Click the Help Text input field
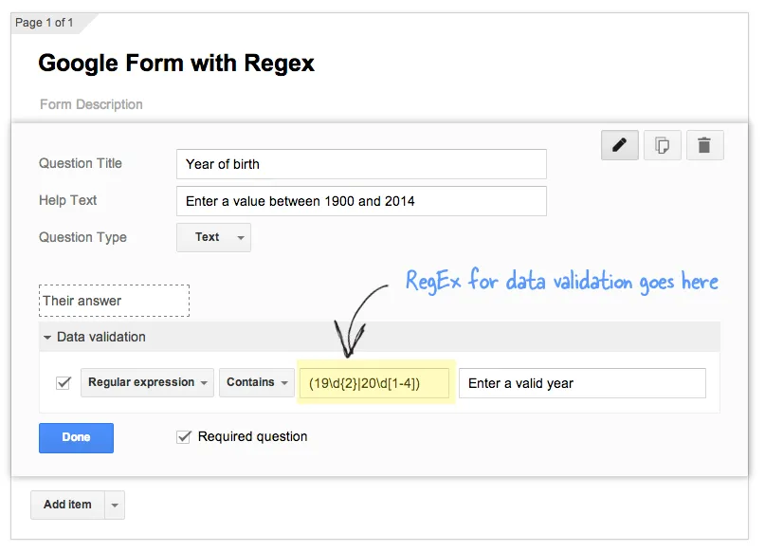 (360, 201)
